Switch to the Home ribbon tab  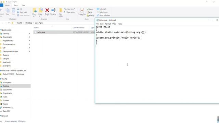tap(7, 5)
